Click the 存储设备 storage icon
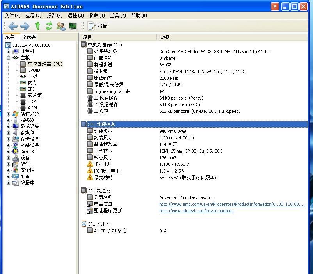Screen dimensions: 313x274 click(x=16, y=139)
